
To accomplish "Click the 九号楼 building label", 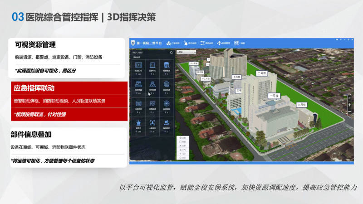I will click(301, 105).
